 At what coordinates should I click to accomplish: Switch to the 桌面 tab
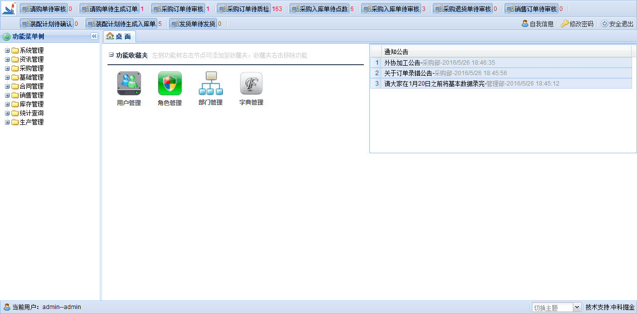point(119,36)
